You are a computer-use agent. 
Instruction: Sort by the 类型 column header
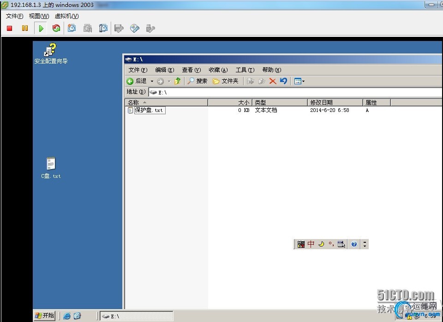click(x=280, y=102)
